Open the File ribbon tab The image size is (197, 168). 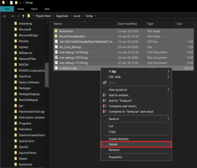(x=7, y=9)
